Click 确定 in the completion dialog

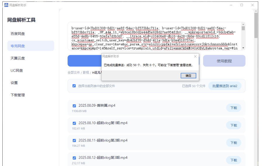tap(188, 76)
